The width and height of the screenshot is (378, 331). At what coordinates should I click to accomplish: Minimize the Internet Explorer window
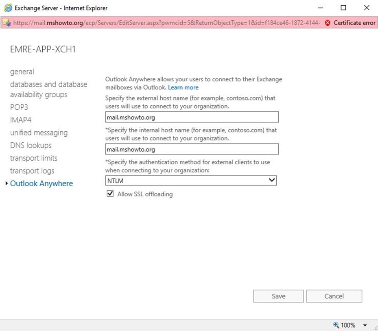[x=320, y=8]
